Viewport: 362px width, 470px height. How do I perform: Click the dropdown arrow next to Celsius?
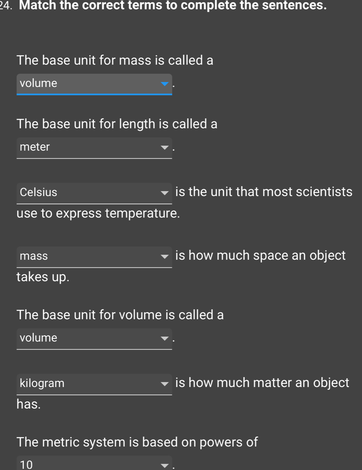[x=165, y=193]
